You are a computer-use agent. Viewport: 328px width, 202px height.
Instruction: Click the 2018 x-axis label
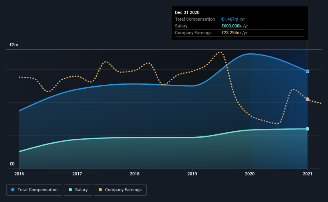coord(135,174)
